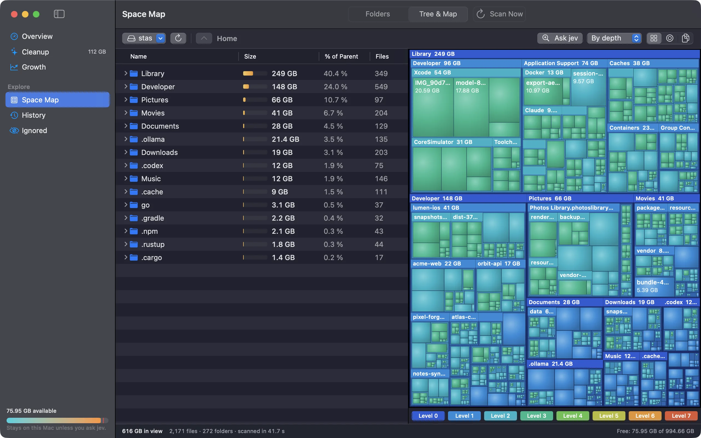Screen dimensions: 701x438
Task: Click the Level 7 color legend
Action: (x=681, y=416)
